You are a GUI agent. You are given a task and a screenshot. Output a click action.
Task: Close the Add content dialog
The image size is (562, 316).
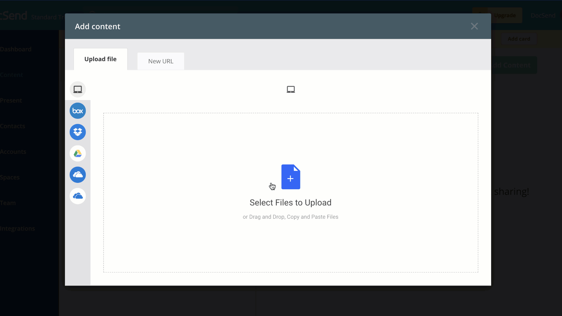[474, 26]
